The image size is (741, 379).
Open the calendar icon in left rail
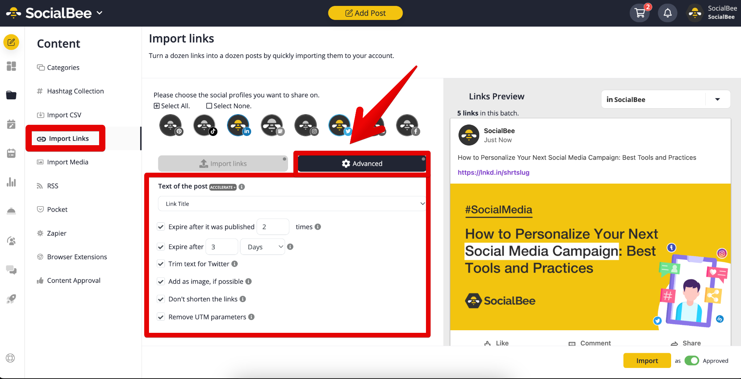click(11, 153)
